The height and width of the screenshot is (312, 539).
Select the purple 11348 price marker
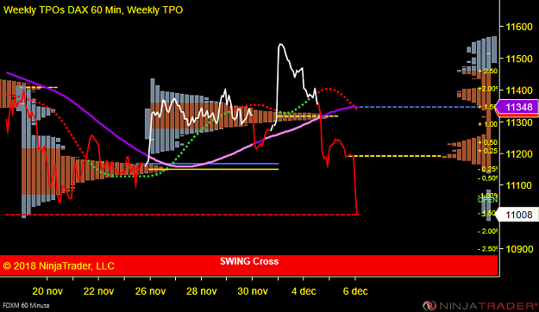518,107
